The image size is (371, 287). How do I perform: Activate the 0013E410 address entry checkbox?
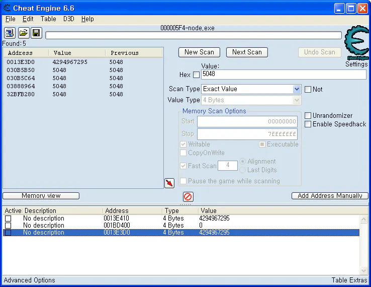pos(8,219)
